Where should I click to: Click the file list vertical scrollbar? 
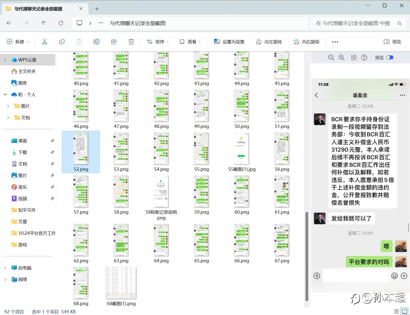click(307, 256)
